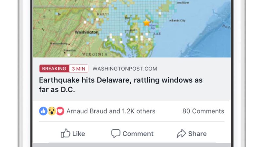Click the Like button label

point(79,134)
